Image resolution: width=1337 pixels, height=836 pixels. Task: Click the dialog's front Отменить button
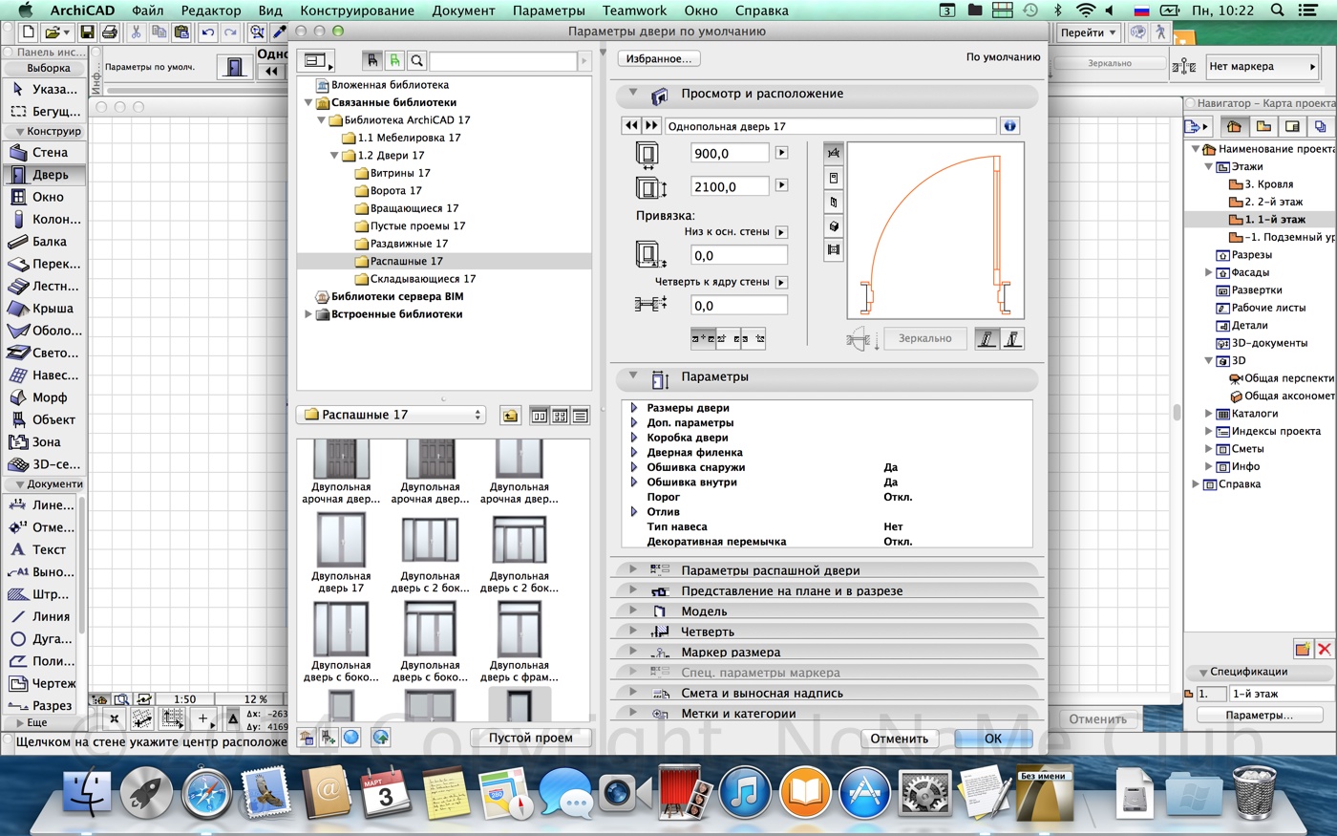coord(899,739)
